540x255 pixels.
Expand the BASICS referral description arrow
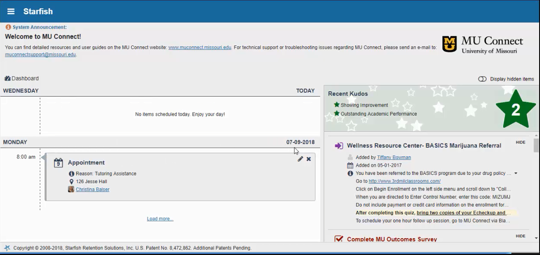click(515, 174)
